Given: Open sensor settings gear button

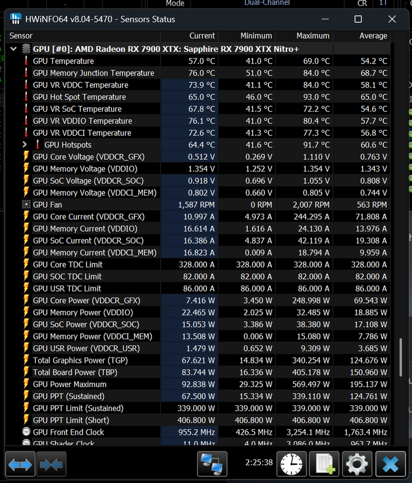Looking at the screenshot, I should point(357,464).
